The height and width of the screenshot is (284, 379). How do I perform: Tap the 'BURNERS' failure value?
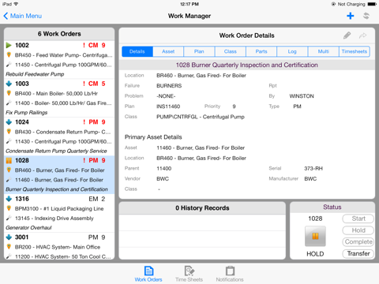tap(169, 86)
